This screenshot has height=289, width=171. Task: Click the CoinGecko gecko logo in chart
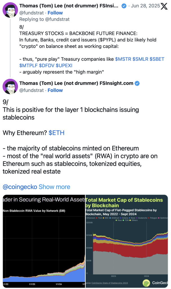click(146, 283)
